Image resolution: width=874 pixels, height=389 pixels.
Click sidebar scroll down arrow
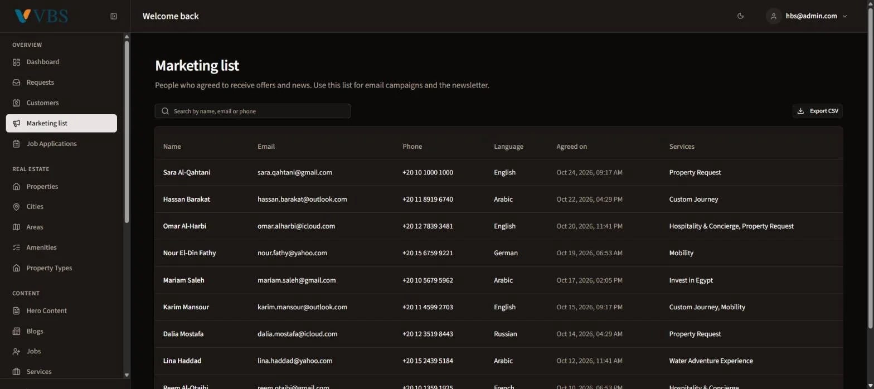coord(127,375)
